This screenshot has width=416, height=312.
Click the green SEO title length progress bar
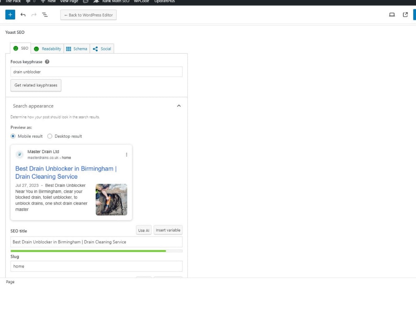click(x=88, y=251)
